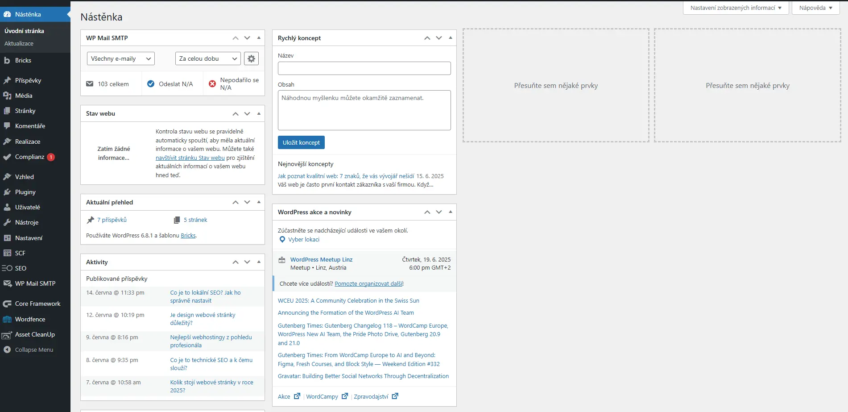Click the Asset CleanUp icon
The height and width of the screenshot is (412, 848).
(x=7, y=334)
